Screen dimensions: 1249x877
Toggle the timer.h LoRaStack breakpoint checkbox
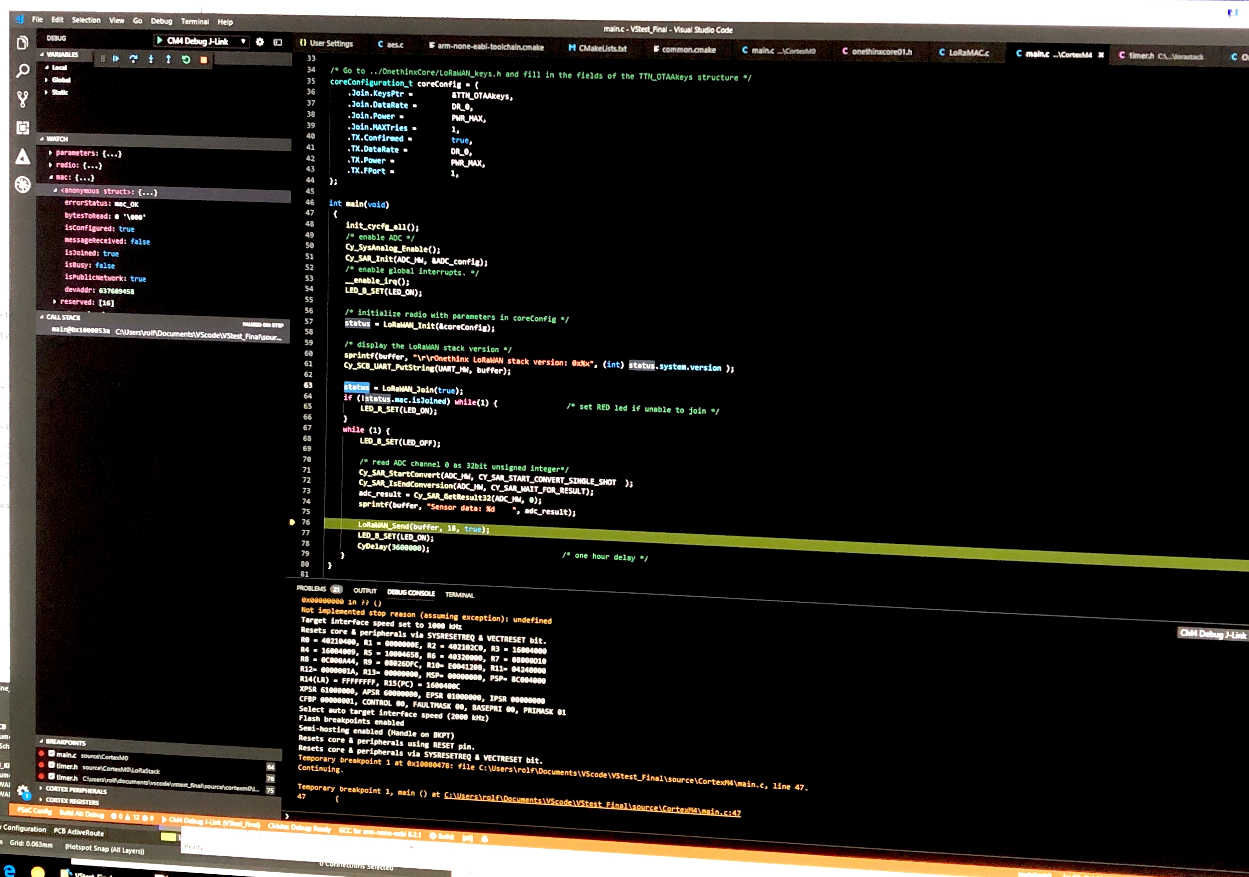52,765
